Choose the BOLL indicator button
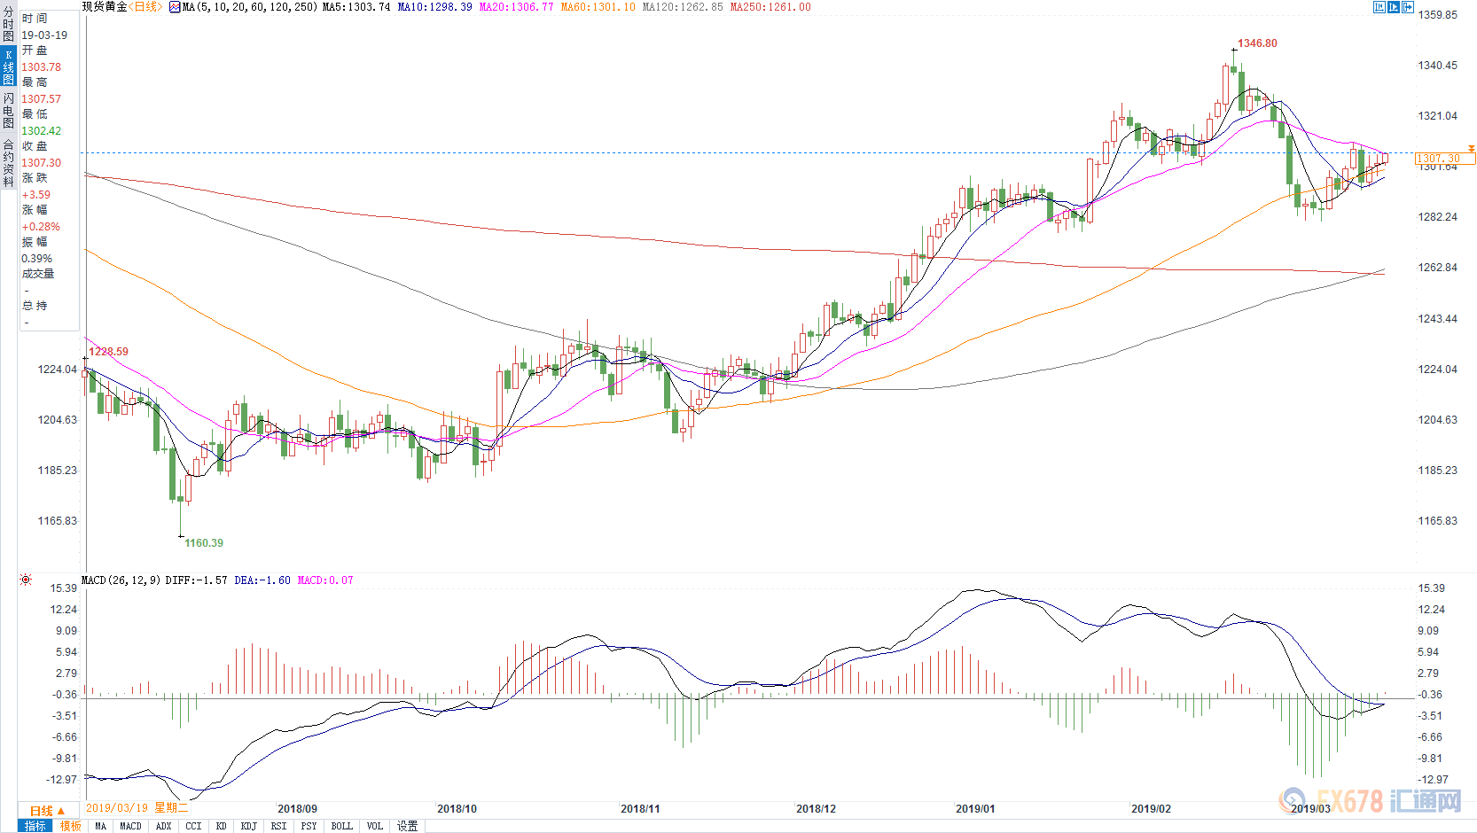 click(x=341, y=826)
